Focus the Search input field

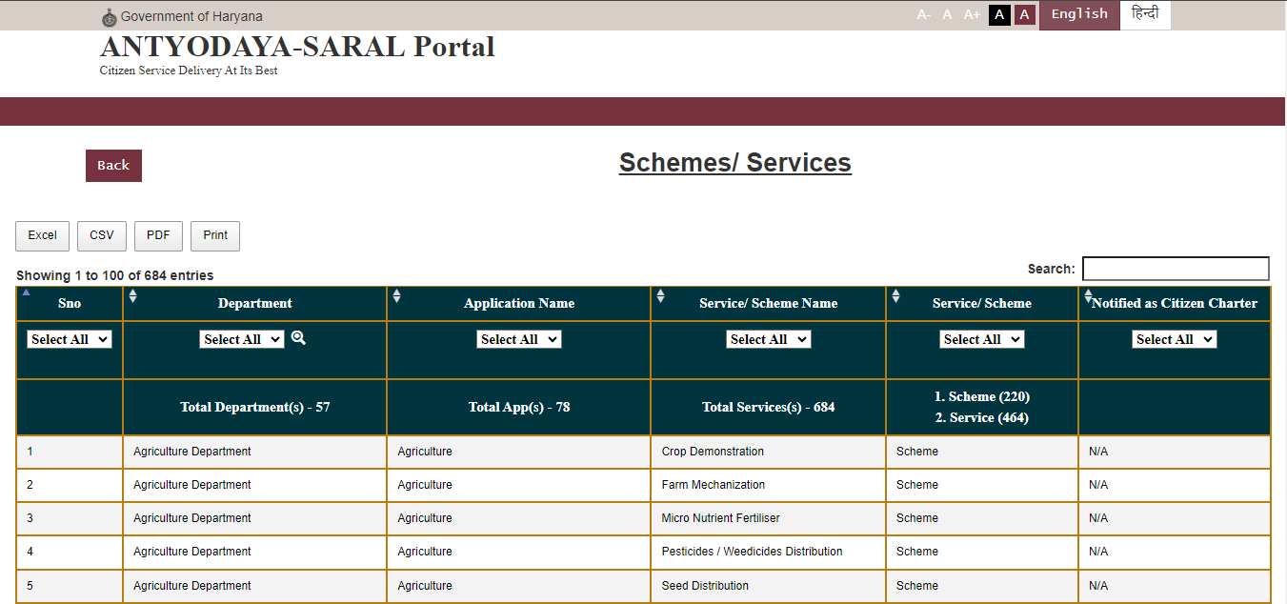(x=1176, y=269)
